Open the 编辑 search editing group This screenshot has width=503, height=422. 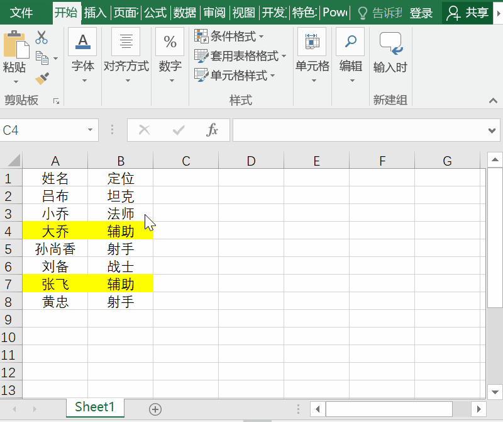tap(351, 42)
